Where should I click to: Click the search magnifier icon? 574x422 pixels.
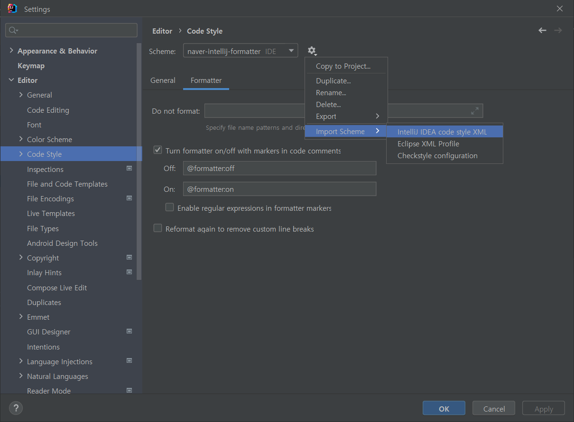click(x=13, y=30)
